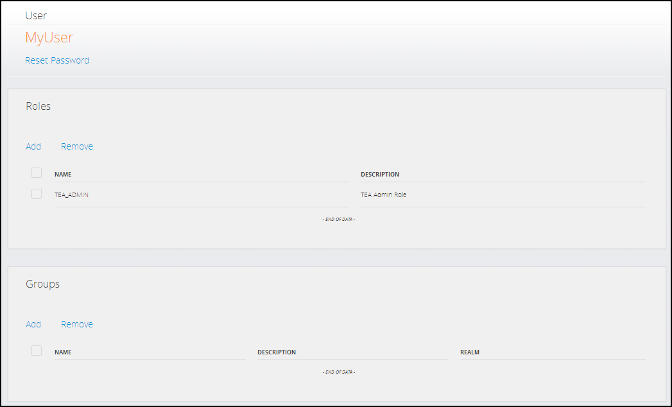Click the TEA Admin Role description
The width and height of the screenshot is (672, 407).
[x=384, y=195]
